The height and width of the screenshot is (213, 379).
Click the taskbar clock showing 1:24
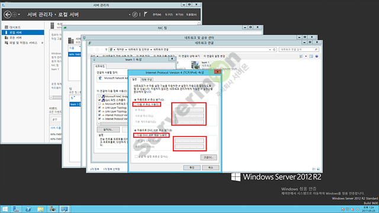368,209
